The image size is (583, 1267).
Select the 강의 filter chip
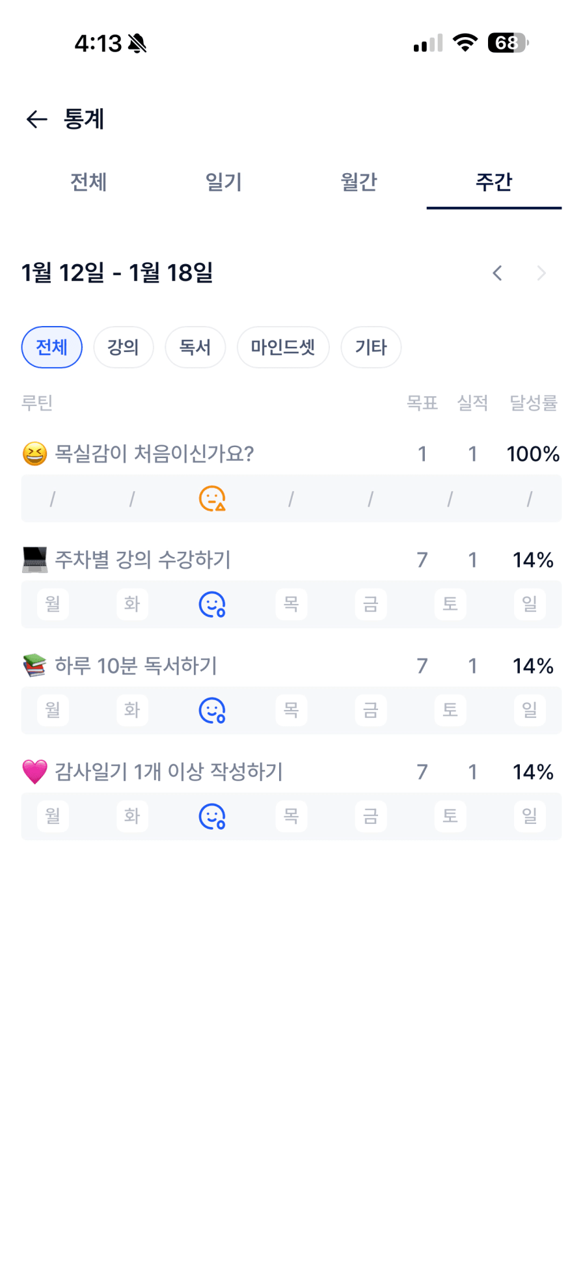point(124,347)
